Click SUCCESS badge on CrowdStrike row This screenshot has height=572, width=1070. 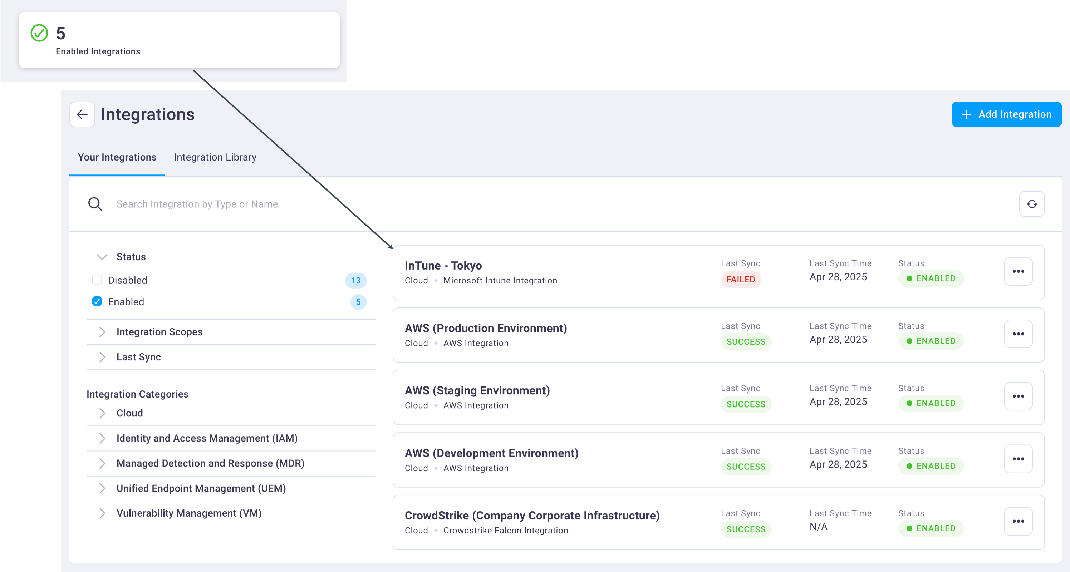746,529
